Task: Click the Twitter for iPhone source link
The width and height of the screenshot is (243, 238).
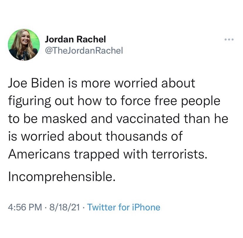Action: 124,207
